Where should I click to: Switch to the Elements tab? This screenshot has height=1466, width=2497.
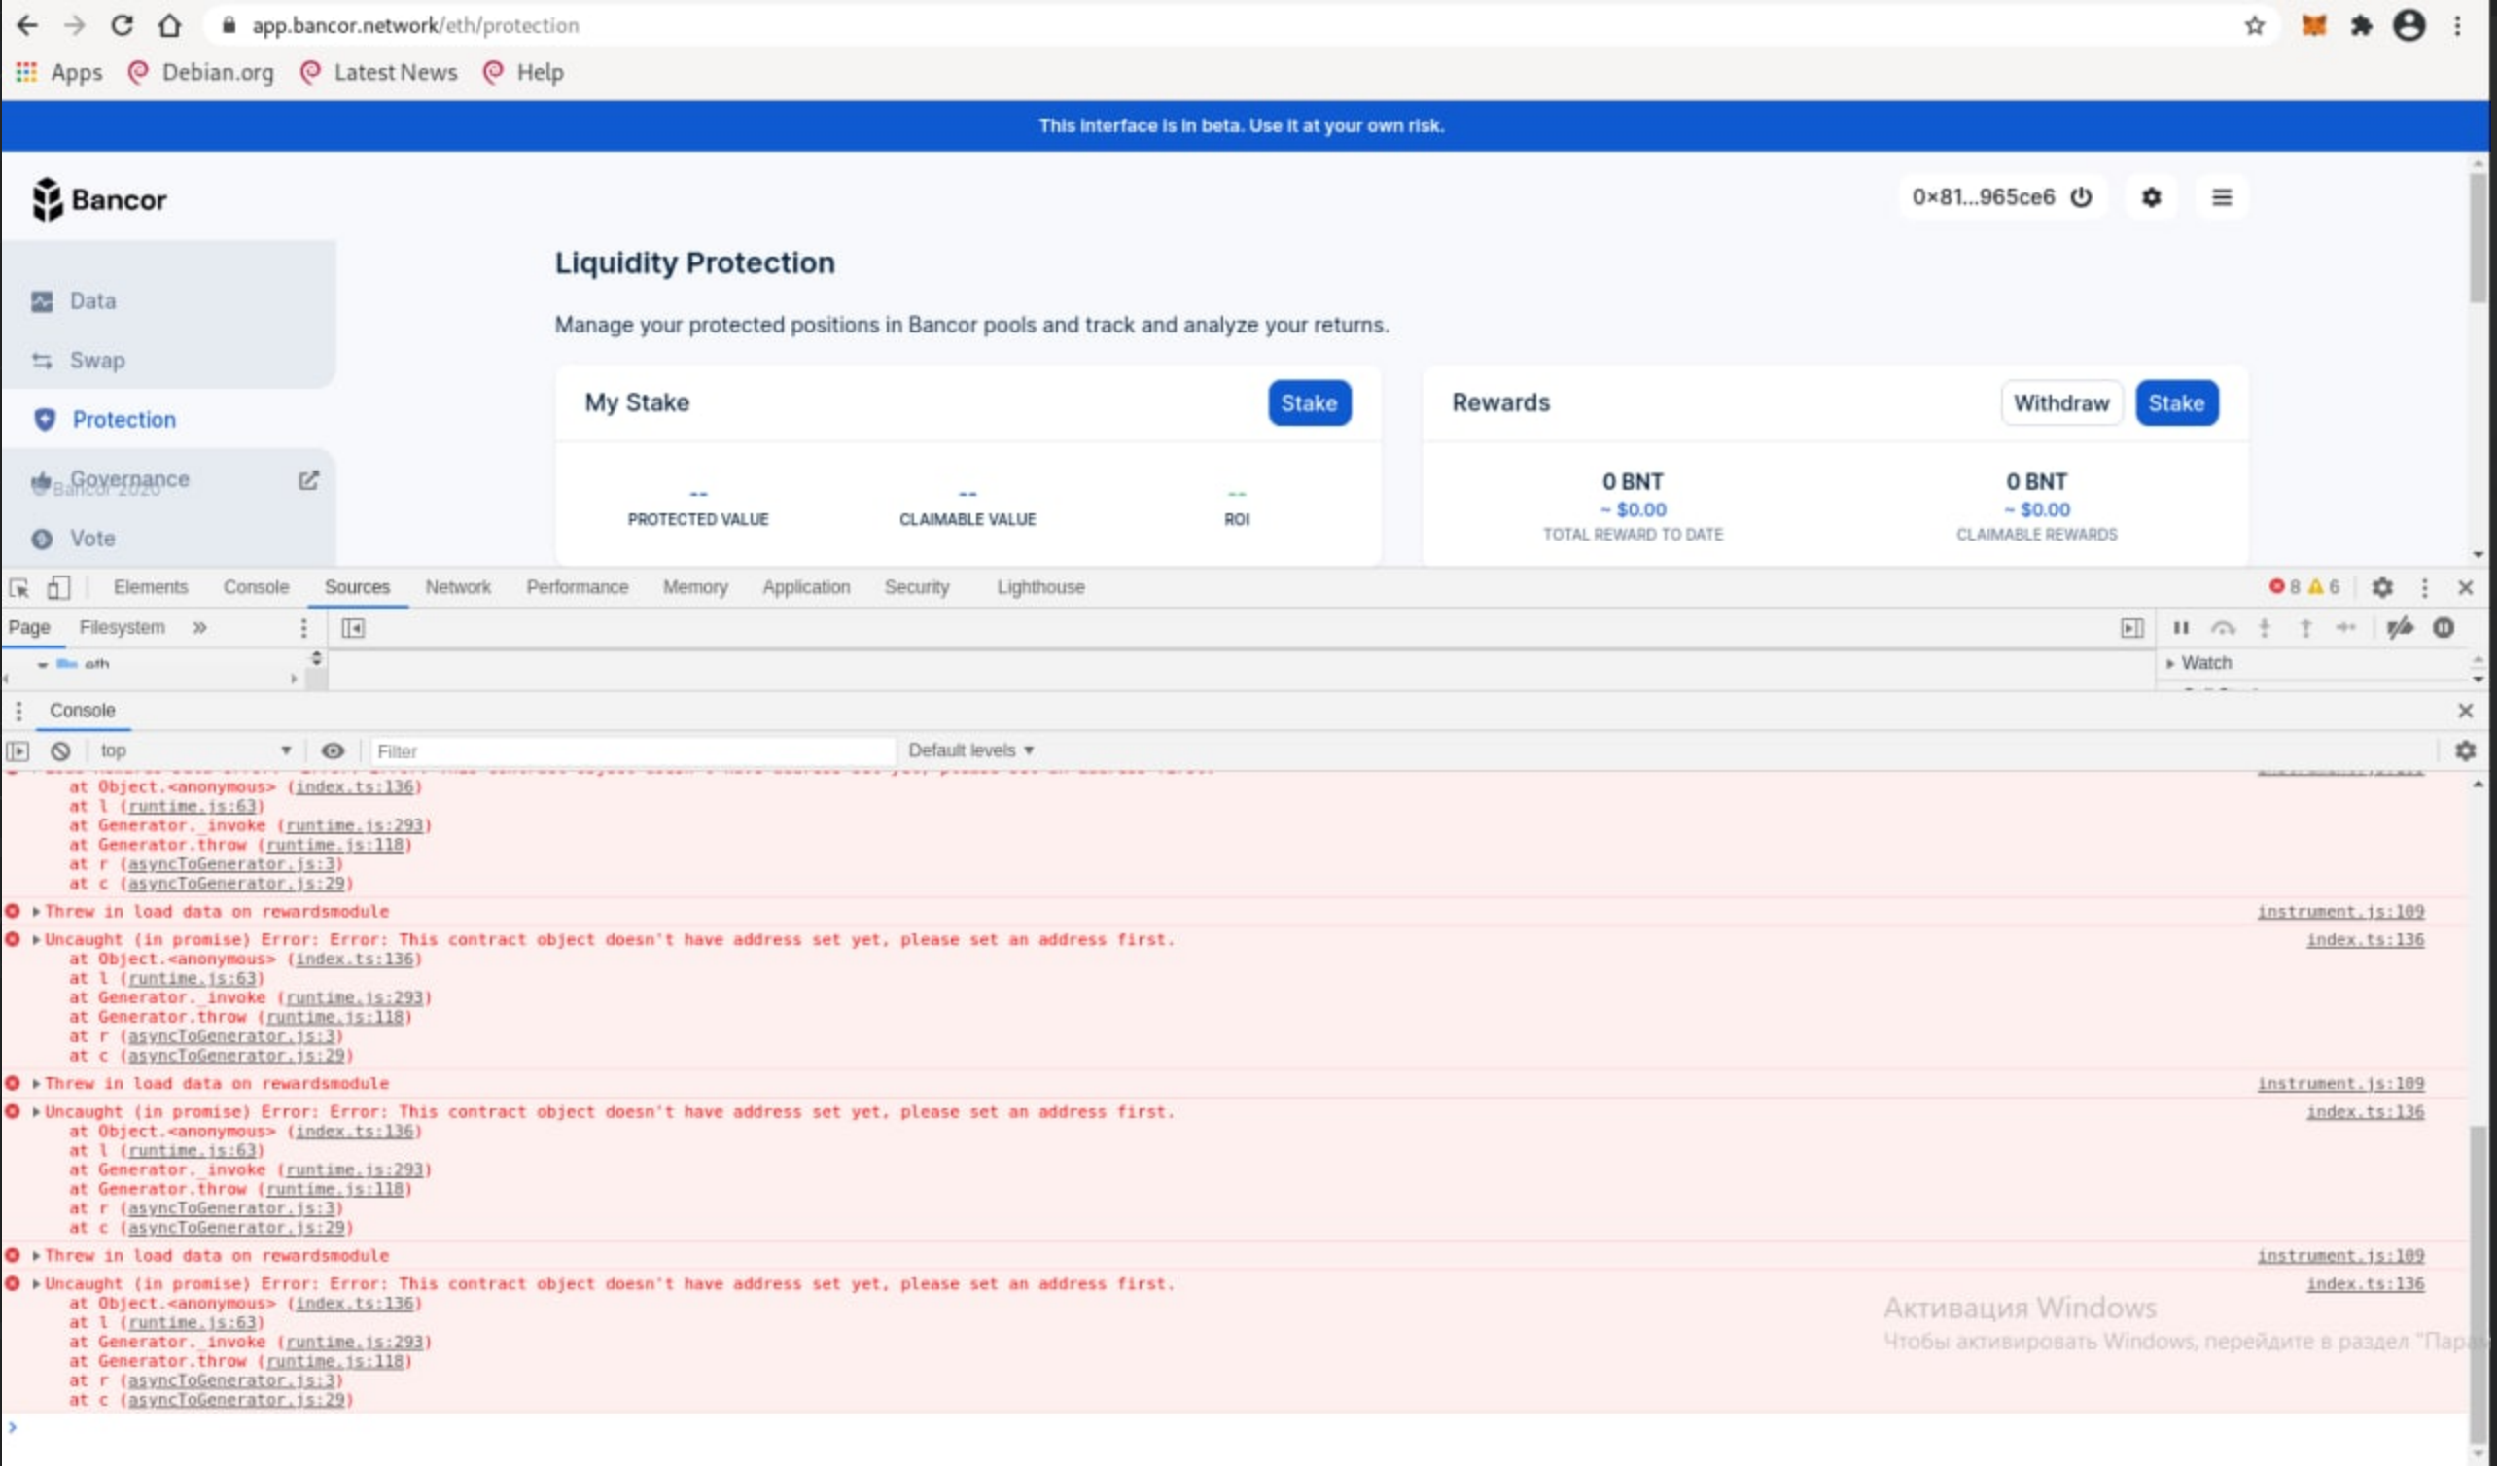coord(151,587)
